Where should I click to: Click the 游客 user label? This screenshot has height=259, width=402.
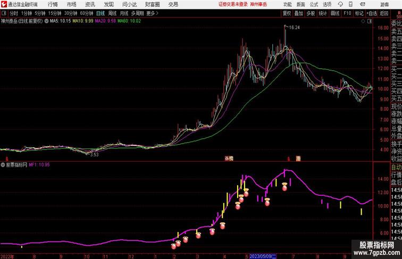pos(384,4)
